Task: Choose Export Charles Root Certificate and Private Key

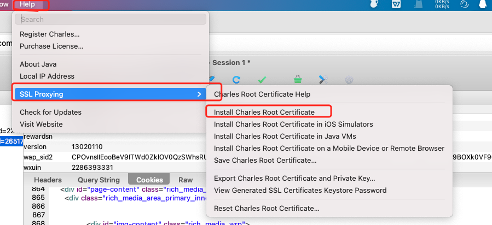Action: [x=329, y=179]
